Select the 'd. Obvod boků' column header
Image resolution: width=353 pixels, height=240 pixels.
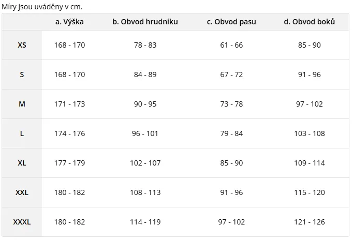(310, 22)
